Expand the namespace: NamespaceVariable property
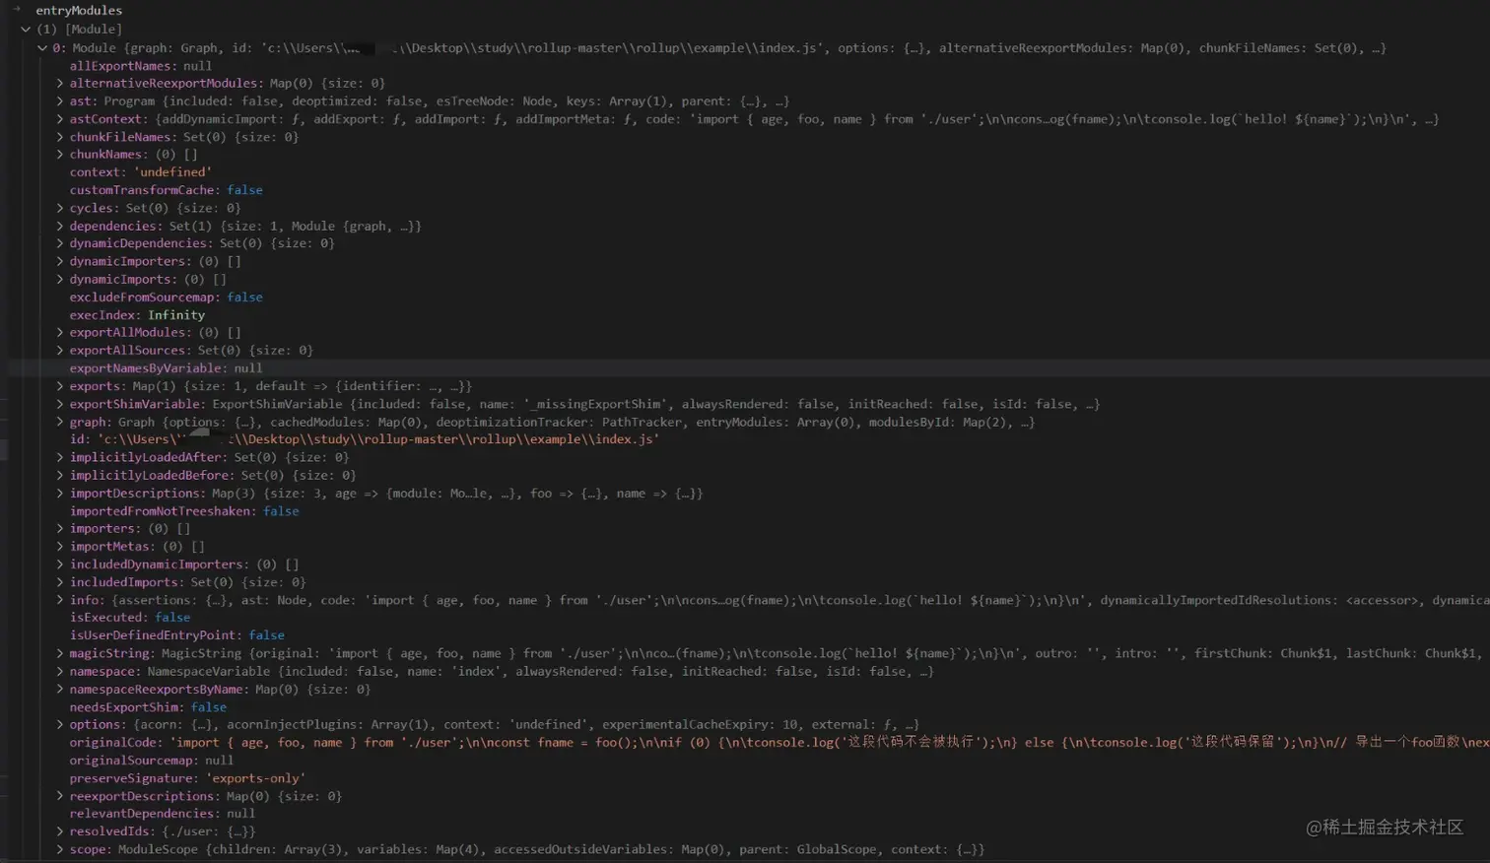Image resolution: width=1490 pixels, height=863 pixels. point(60,671)
